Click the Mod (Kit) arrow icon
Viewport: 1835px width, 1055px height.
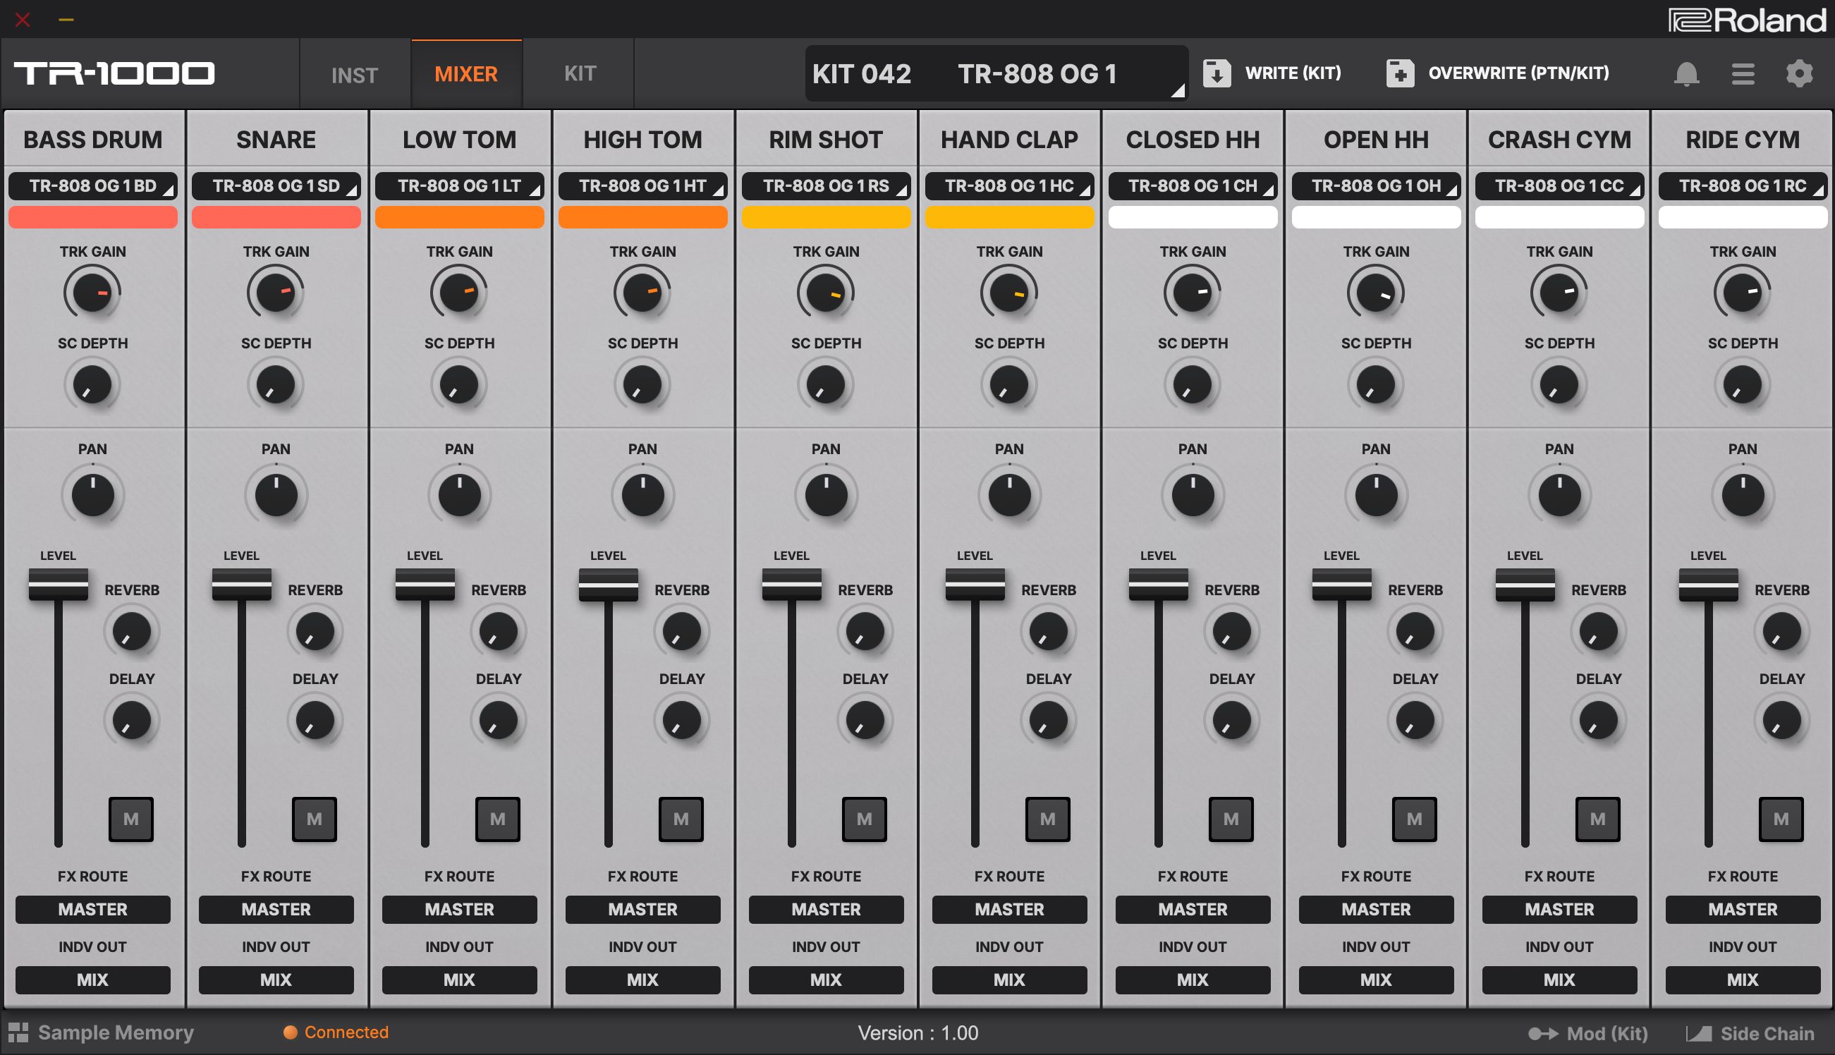tap(1542, 1033)
